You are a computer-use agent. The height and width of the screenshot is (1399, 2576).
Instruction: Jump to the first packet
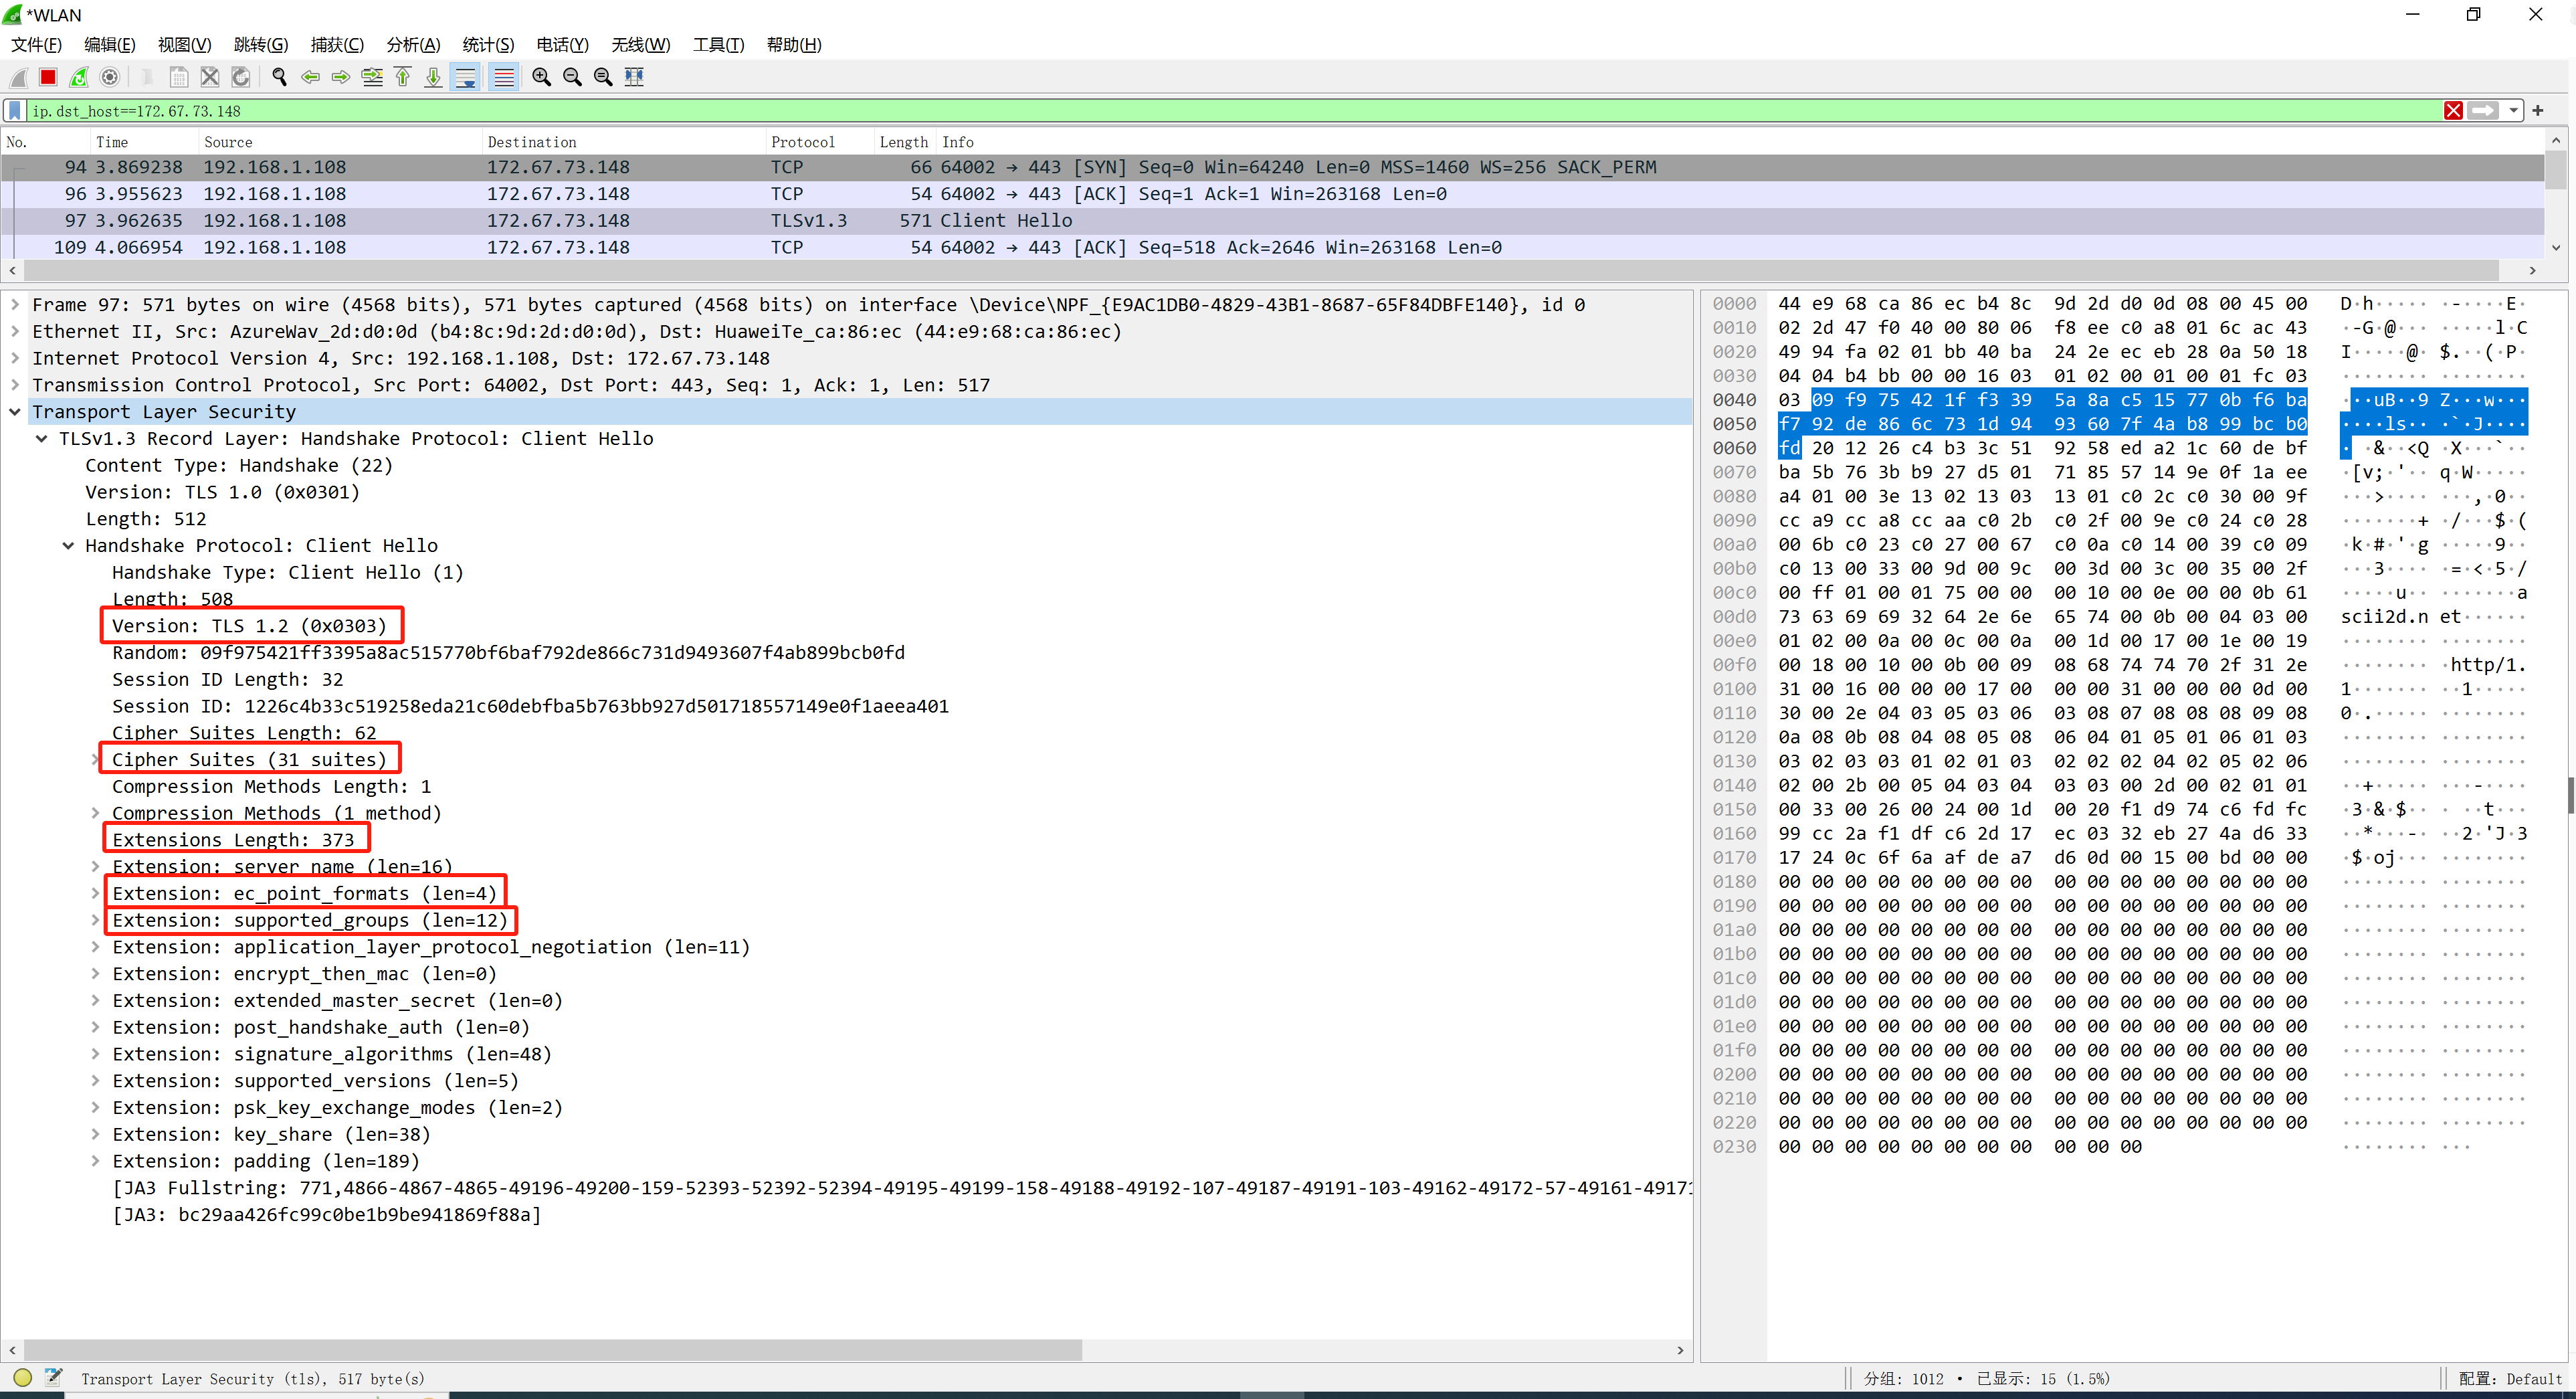[x=403, y=77]
